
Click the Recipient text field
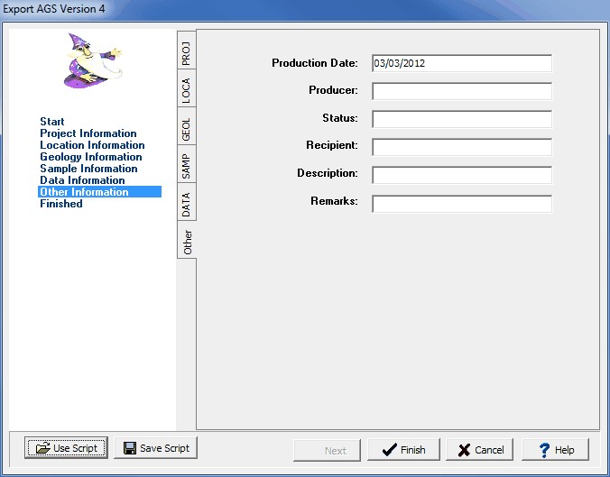tap(461, 146)
